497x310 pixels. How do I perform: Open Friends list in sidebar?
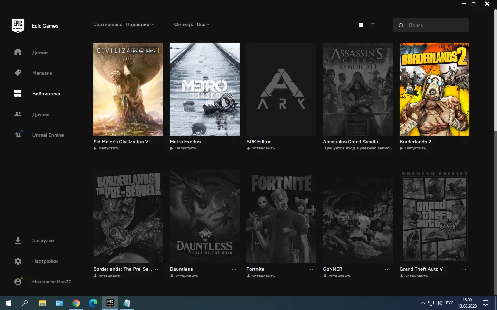(x=18, y=114)
